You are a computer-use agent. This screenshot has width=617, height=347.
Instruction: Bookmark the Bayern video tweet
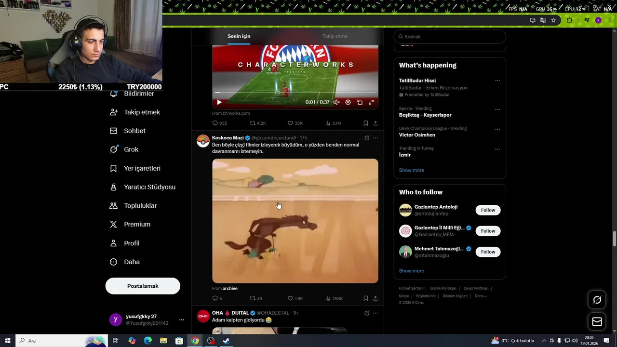366,123
